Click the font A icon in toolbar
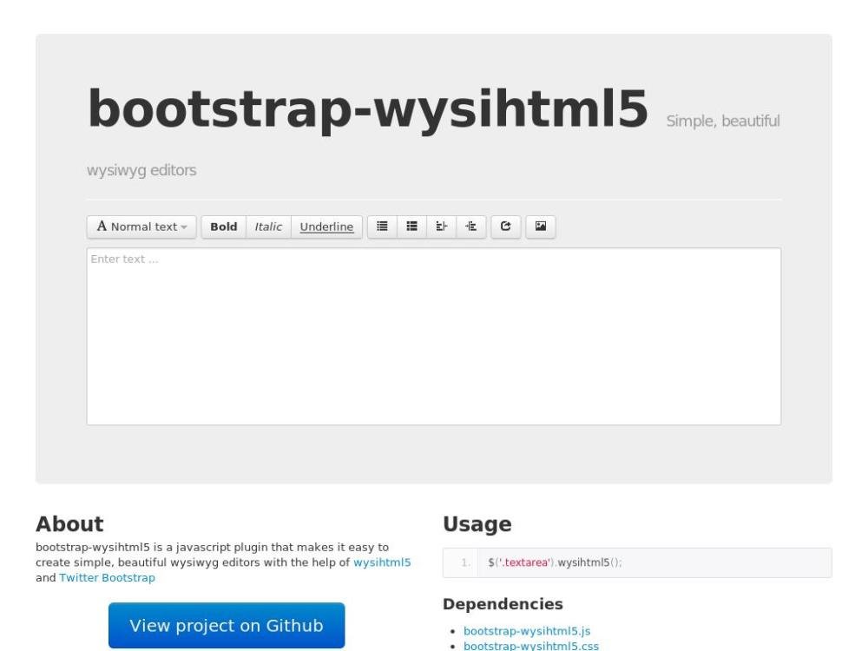 pyautogui.click(x=102, y=227)
